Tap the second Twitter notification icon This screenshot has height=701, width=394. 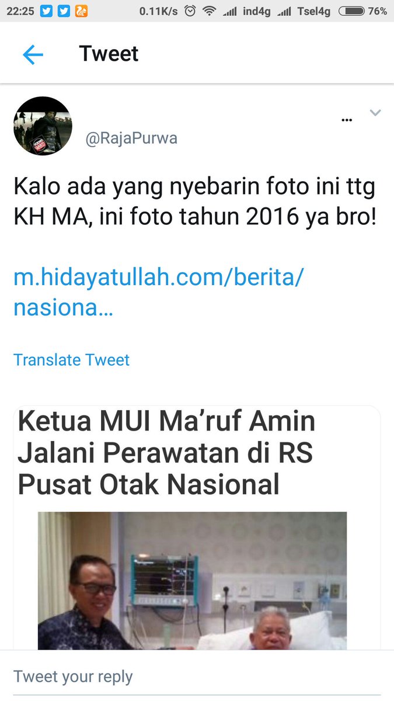[64, 11]
